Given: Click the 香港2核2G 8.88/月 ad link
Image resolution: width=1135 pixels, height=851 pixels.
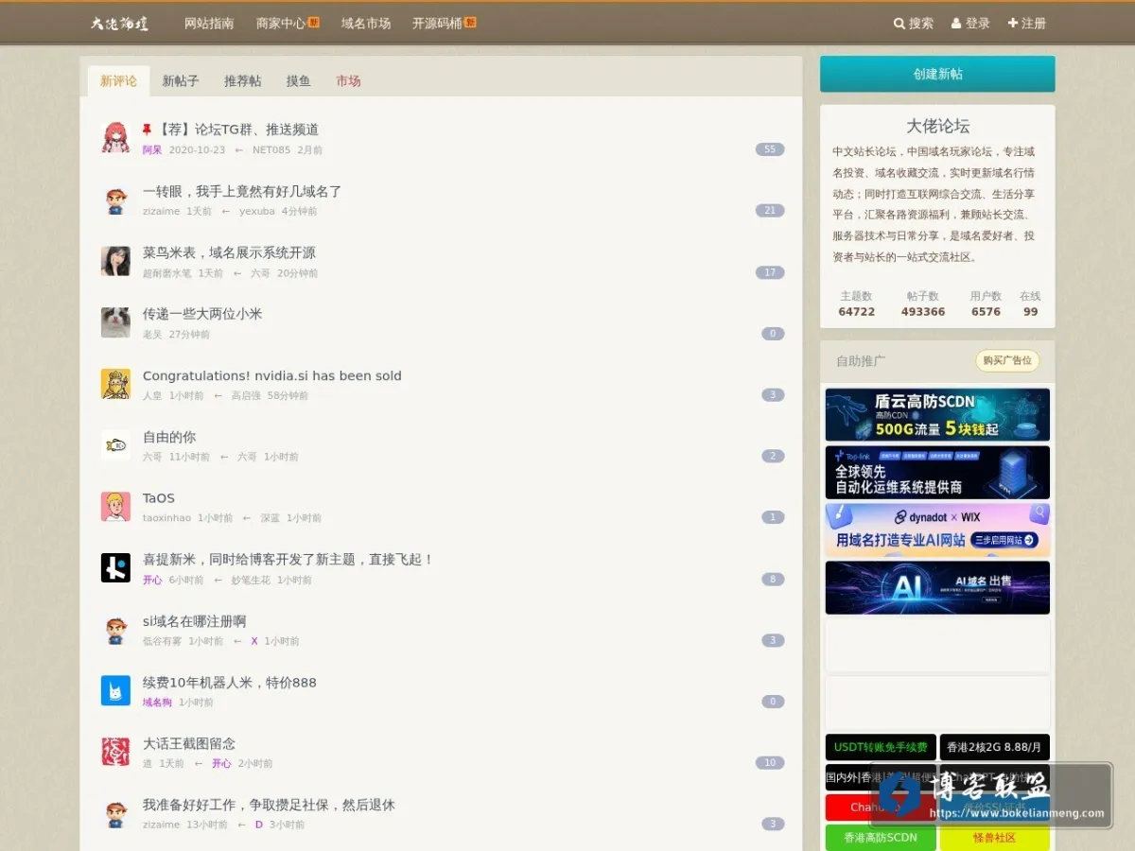Looking at the screenshot, I should [994, 747].
